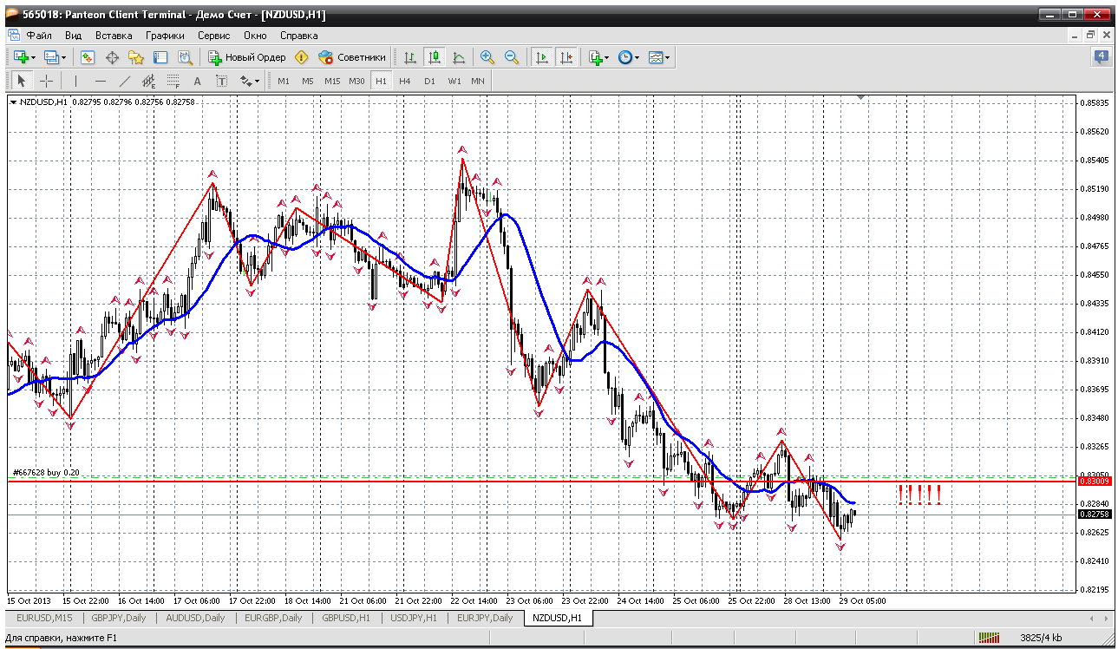Select the H4 timeframe

tap(405, 81)
